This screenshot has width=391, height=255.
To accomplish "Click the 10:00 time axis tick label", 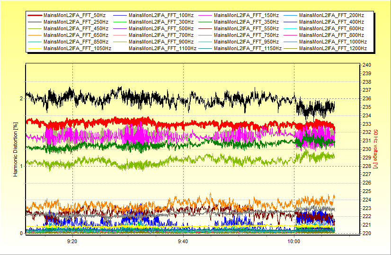I will (294, 241).
